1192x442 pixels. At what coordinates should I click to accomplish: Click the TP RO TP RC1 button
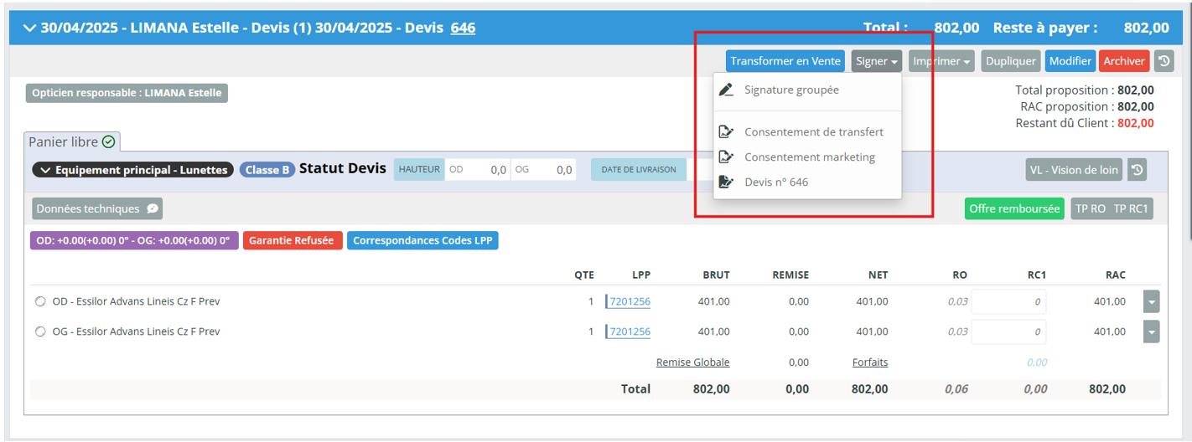pyautogui.click(x=1112, y=208)
